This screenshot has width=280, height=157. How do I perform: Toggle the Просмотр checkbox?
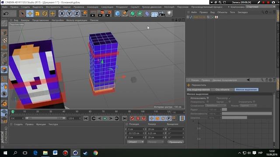pos(229,98)
